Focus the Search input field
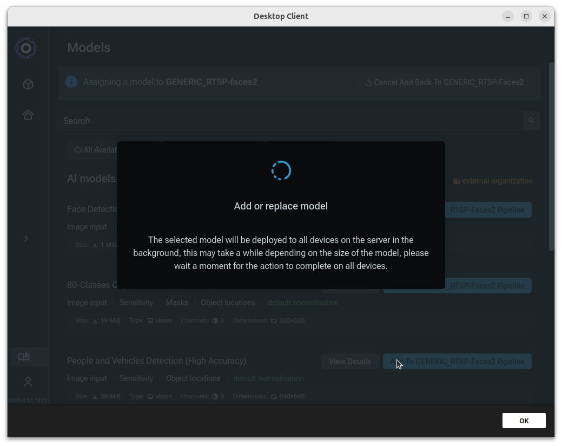 pos(290,121)
